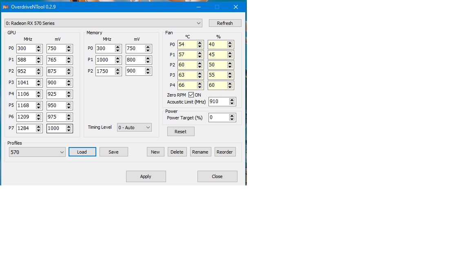The height and width of the screenshot is (264, 470).
Task: Decrease Fan P2 percent with down arrow
Action: (x=230, y=66)
